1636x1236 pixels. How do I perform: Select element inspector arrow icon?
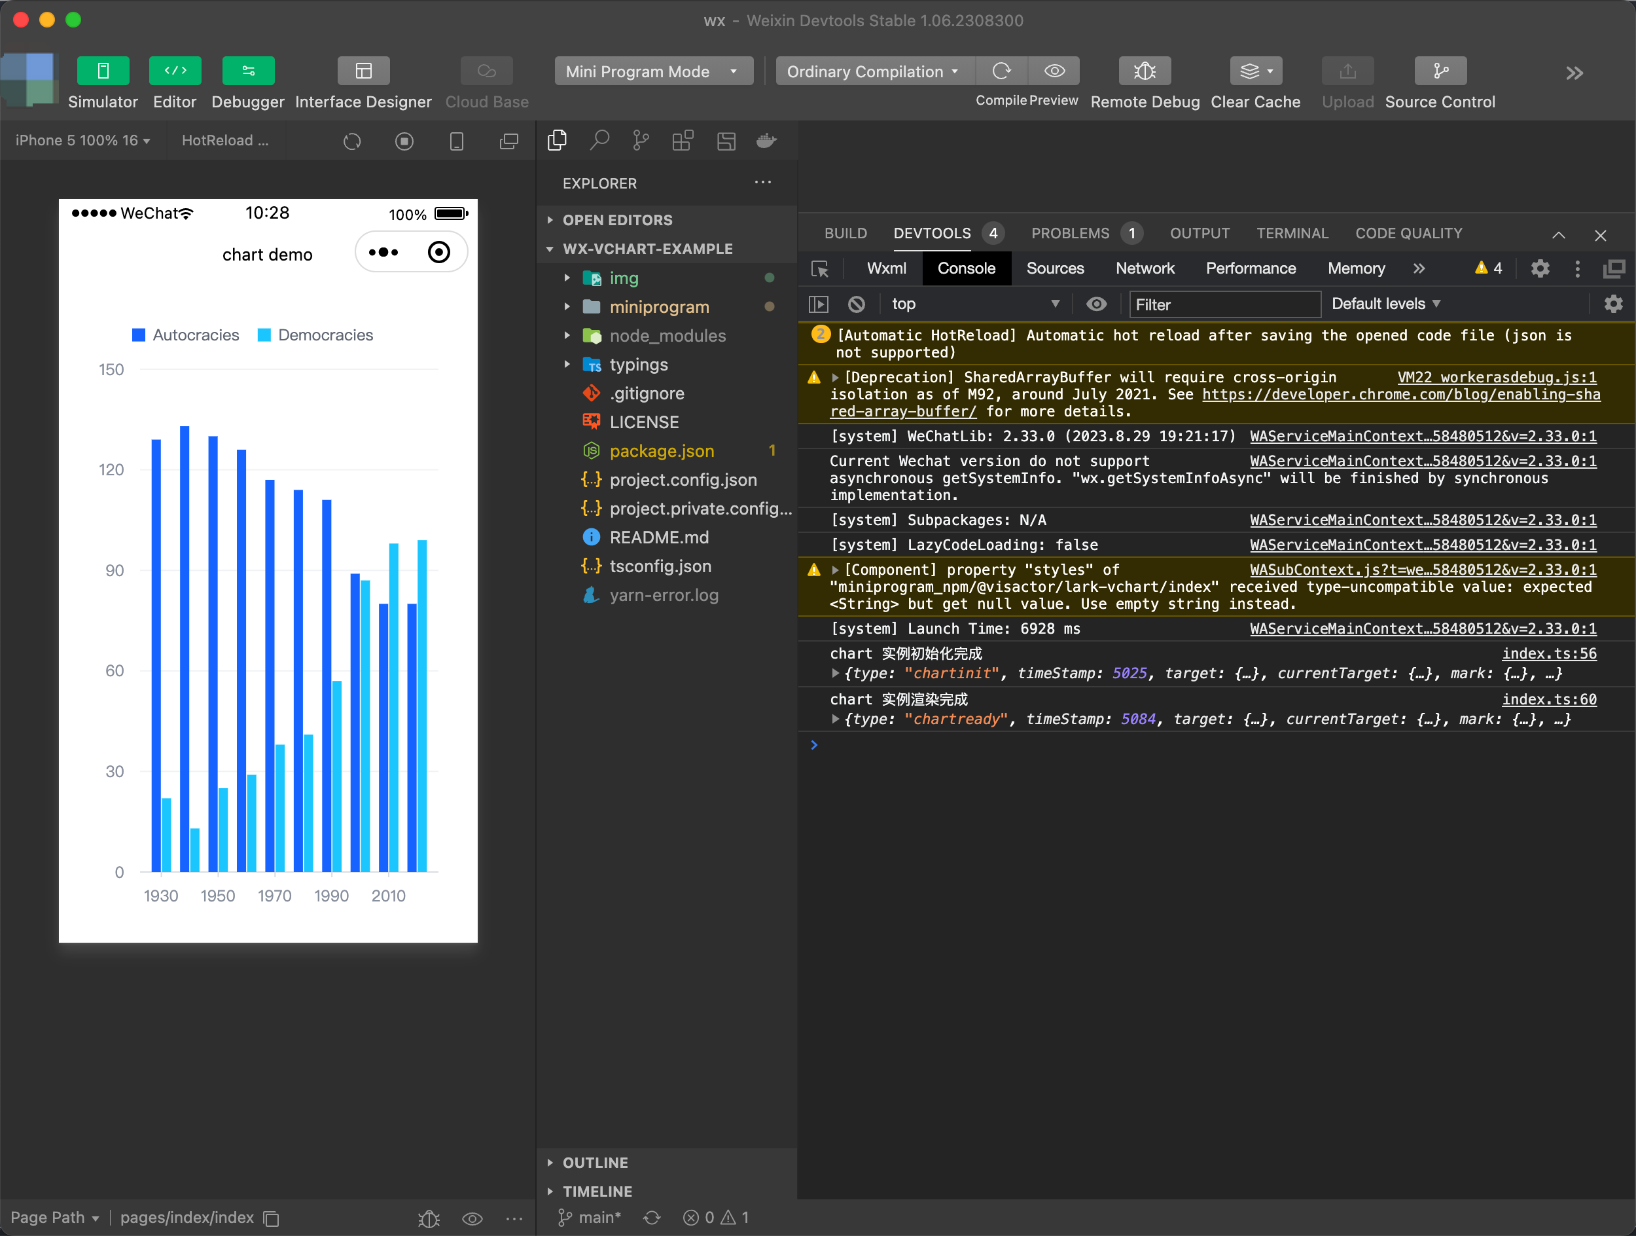[820, 268]
